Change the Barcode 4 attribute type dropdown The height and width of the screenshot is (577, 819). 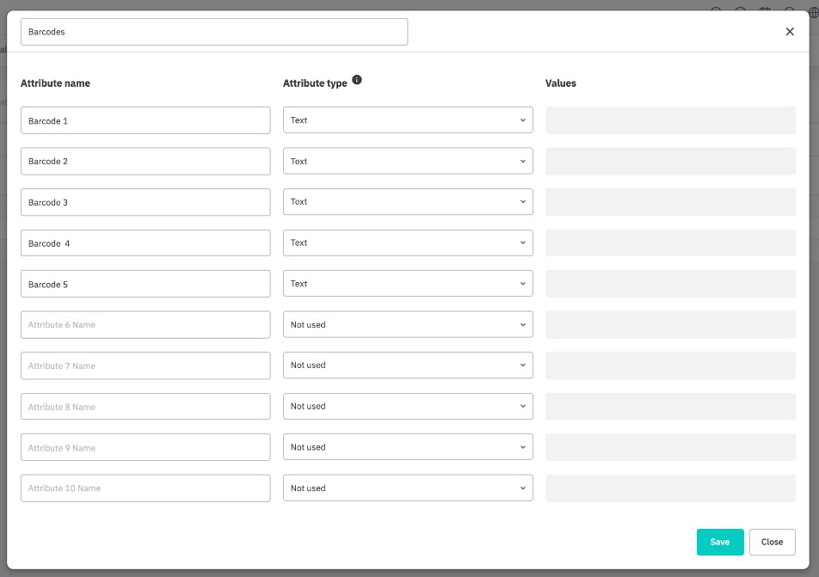(408, 243)
